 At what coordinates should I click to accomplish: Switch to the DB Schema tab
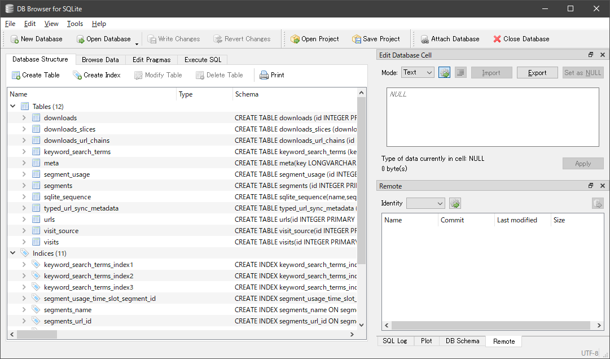462,341
